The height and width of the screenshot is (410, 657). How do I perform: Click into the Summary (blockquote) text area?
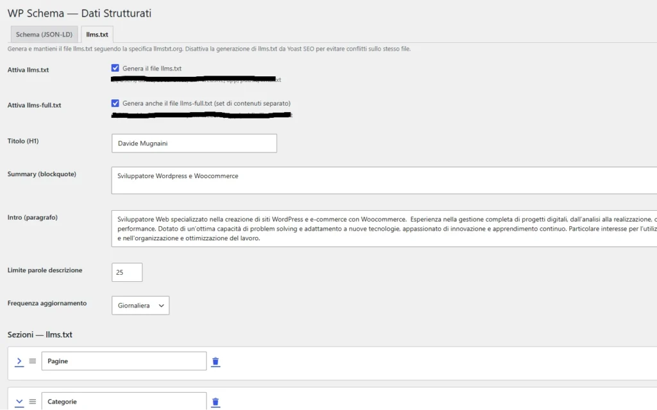click(384, 180)
